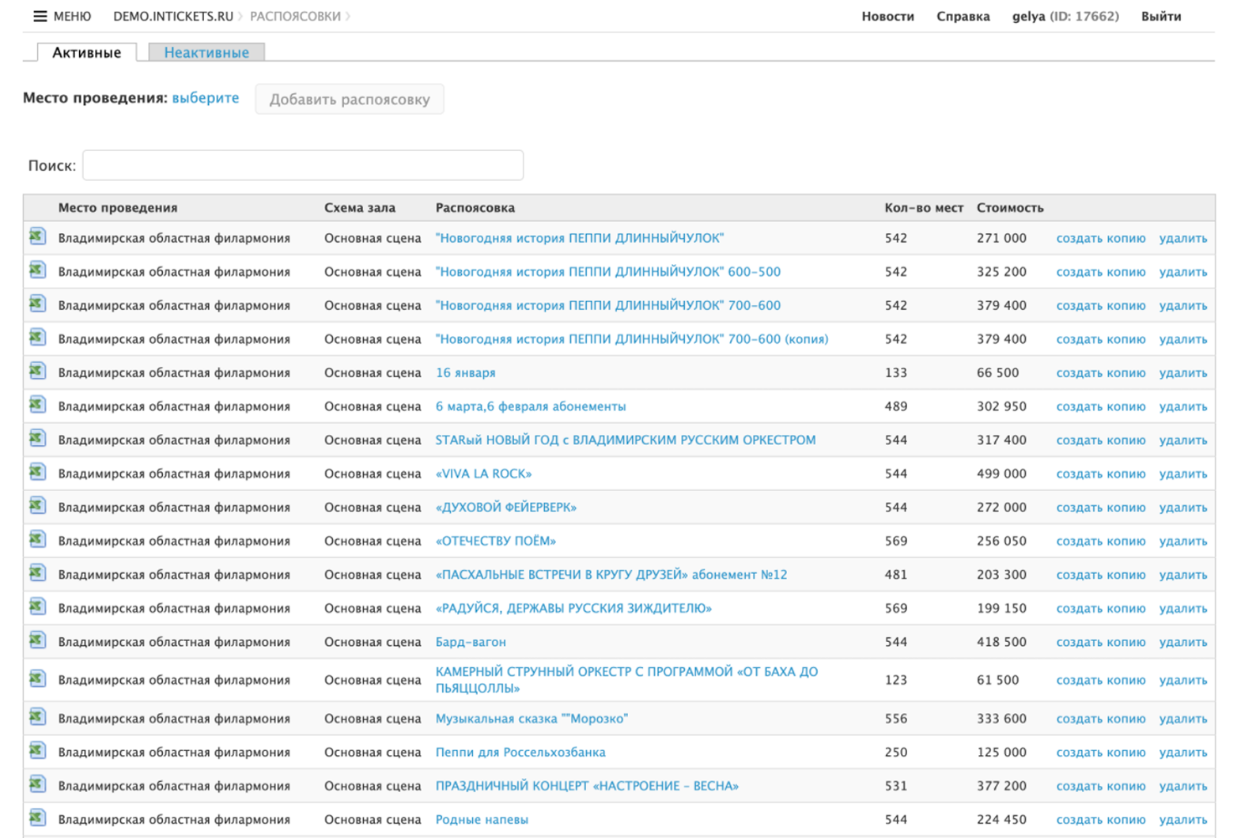Viewport: 1237px width, 838px height.
Task: Open the Справка help link
Action: pyautogui.click(x=963, y=16)
